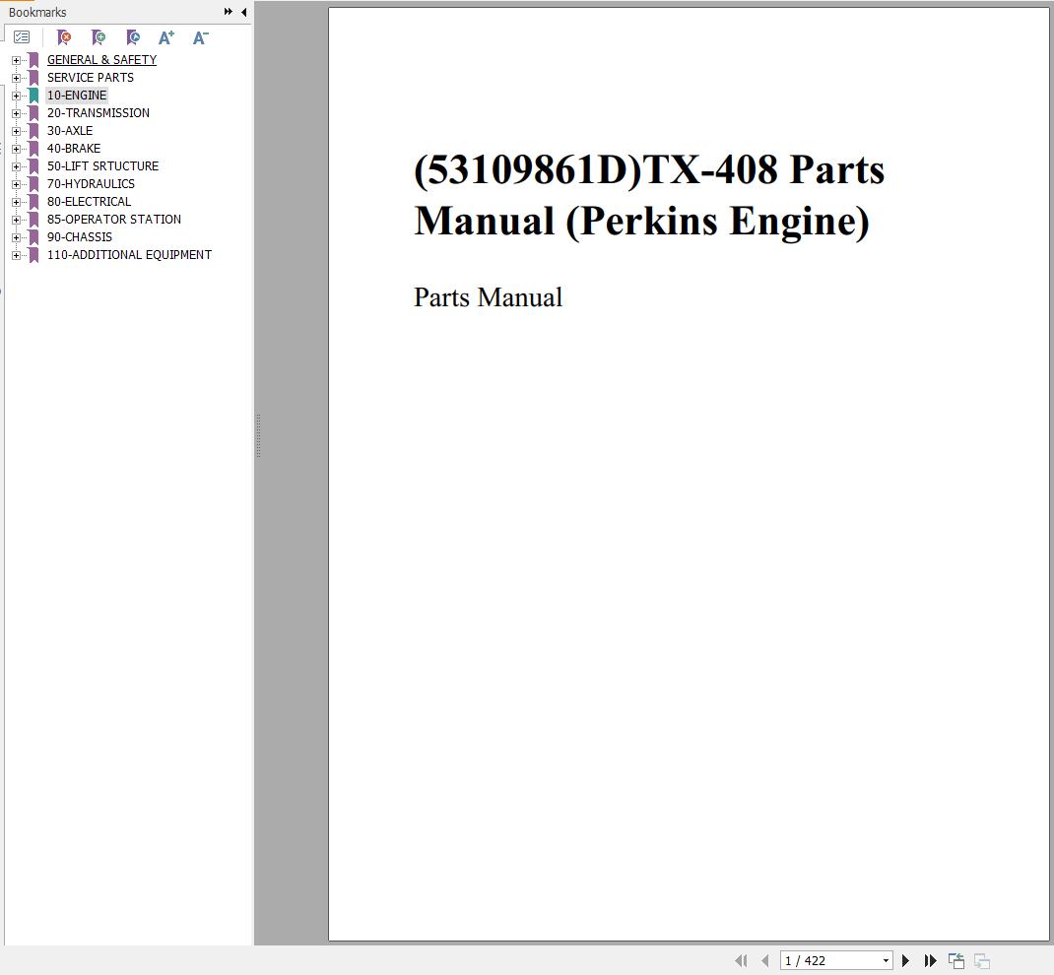Open the page number dropdown arrow
Image resolution: width=1054 pixels, height=975 pixels.
886,961
